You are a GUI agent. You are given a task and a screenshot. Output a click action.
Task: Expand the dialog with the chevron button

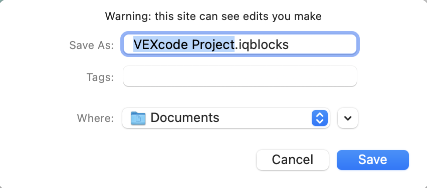coord(347,118)
